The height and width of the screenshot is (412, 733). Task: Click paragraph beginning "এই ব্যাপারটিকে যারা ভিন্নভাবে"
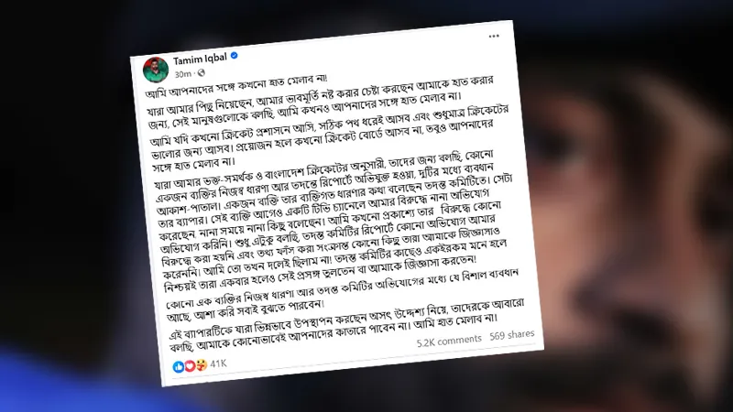pos(347,325)
